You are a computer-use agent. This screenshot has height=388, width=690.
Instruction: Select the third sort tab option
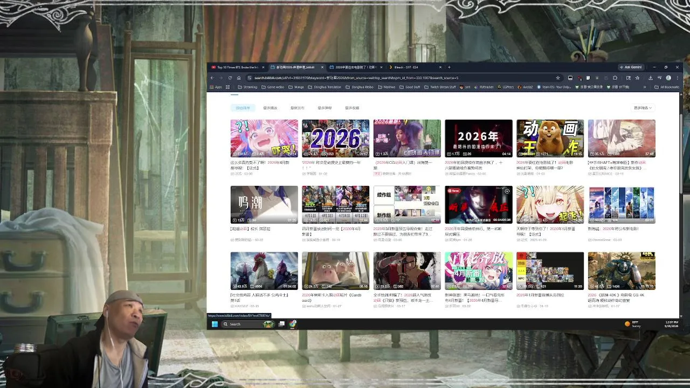click(x=298, y=108)
